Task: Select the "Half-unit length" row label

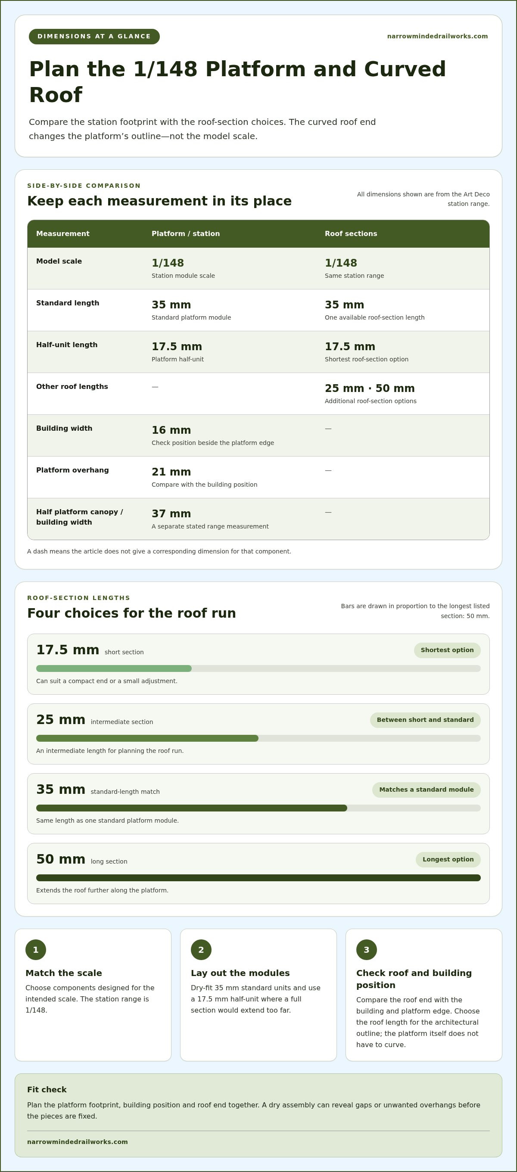Action: pyautogui.click(x=67, y=345)
